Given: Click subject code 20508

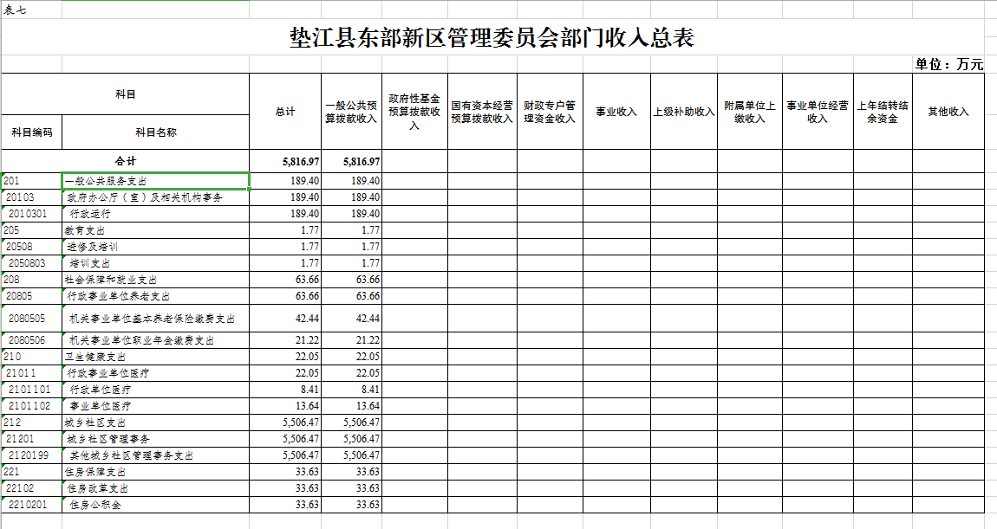Looking at the screenshot, I should 32,247.
